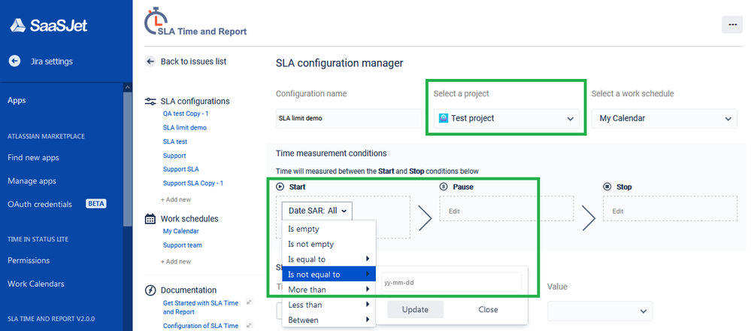Click the Pause condition icon
The height and width of the screenshot is (331, 751).
(x=444, y=187)
